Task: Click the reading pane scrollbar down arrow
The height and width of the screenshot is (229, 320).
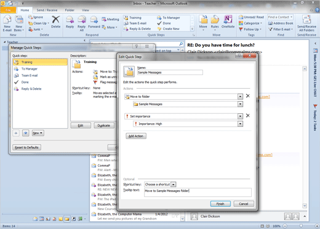Action: pos(305,206)
